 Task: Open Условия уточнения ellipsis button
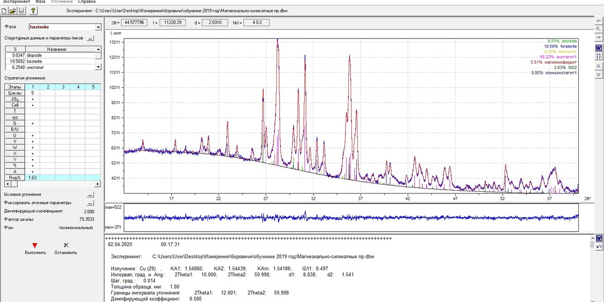tap(90, 195)
